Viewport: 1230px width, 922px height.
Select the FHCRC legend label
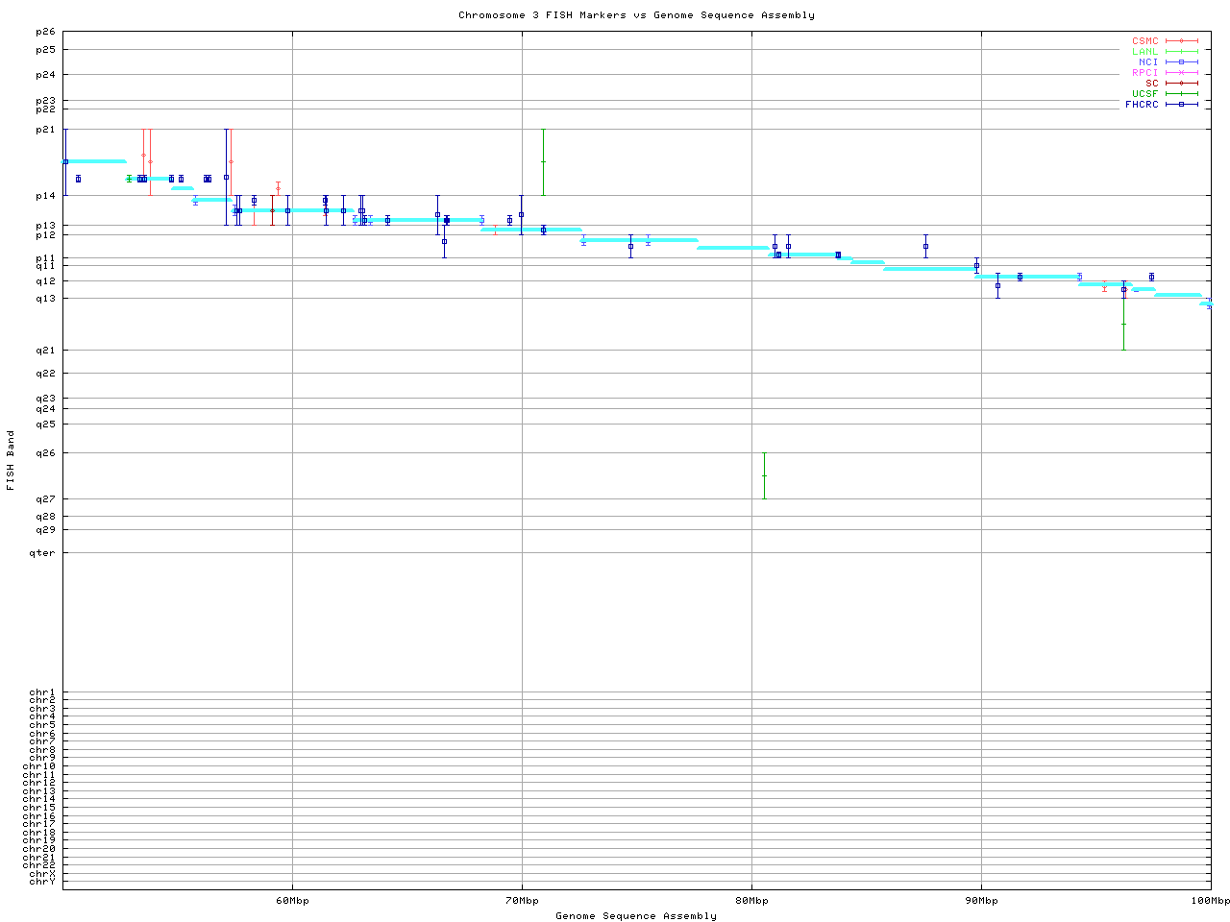(x=1143, y=104)
